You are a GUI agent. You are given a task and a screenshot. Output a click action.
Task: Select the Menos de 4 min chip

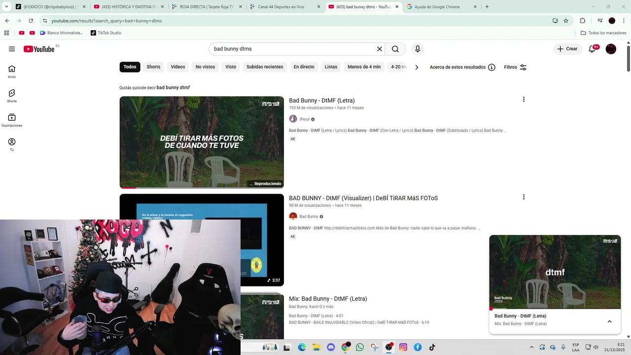364,67
